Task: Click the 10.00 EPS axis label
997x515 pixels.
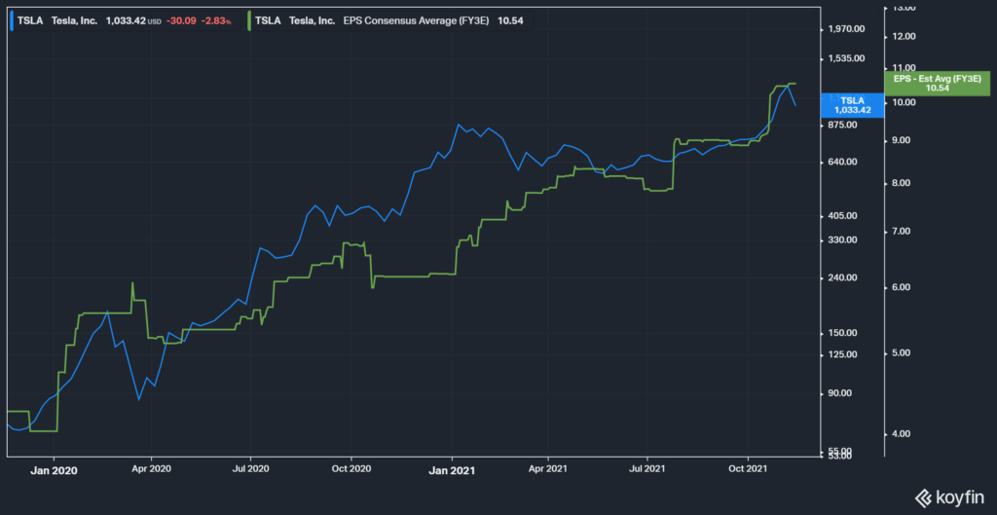Action: pyautogui.click(x=905, y=102)
